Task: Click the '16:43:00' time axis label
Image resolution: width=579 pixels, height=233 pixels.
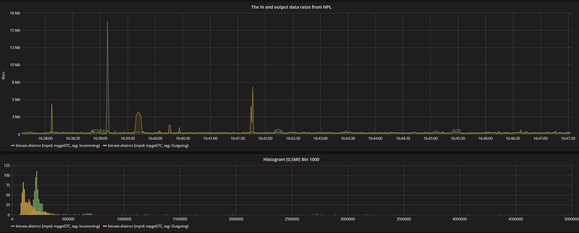Action: pos(320,139)
